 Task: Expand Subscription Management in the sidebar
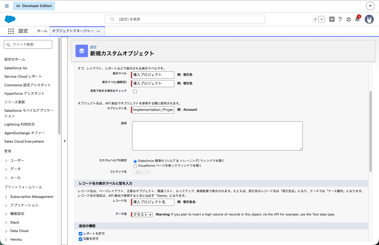click(6, 197)
